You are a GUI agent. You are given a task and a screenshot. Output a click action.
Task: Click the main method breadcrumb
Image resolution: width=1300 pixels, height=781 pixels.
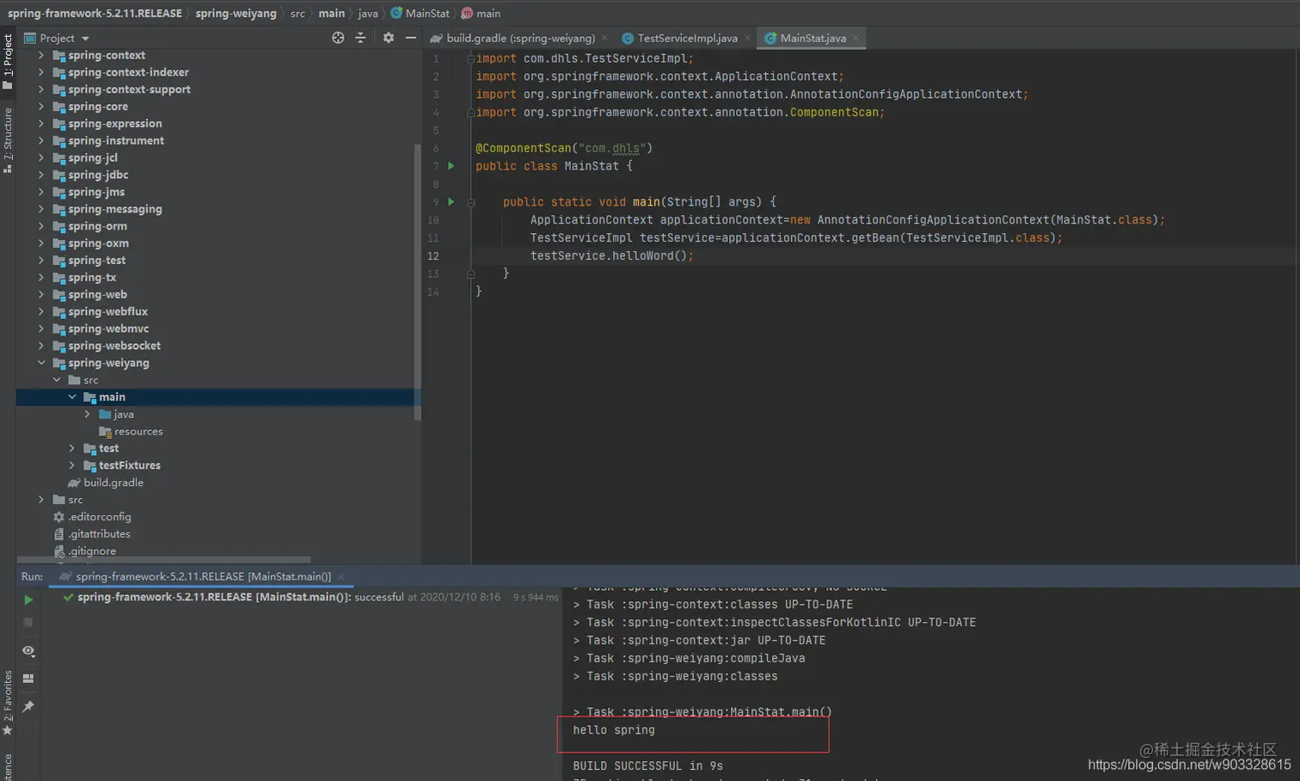481,13
